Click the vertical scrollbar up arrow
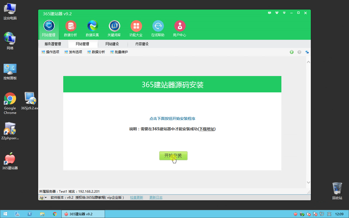Image resolution: width=349 pixels, height=218 pixels. tap(308, 62)
